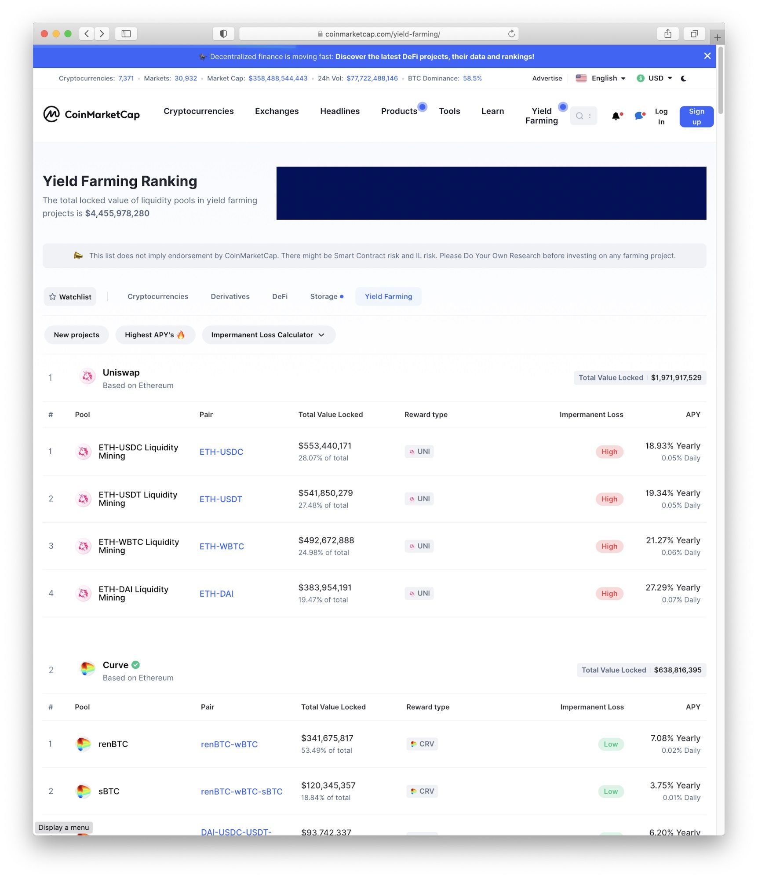Click the Curve verified checkmark badge

click(136, 665)
